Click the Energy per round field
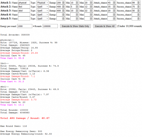The image size is (142, 137). click(24, 26)
